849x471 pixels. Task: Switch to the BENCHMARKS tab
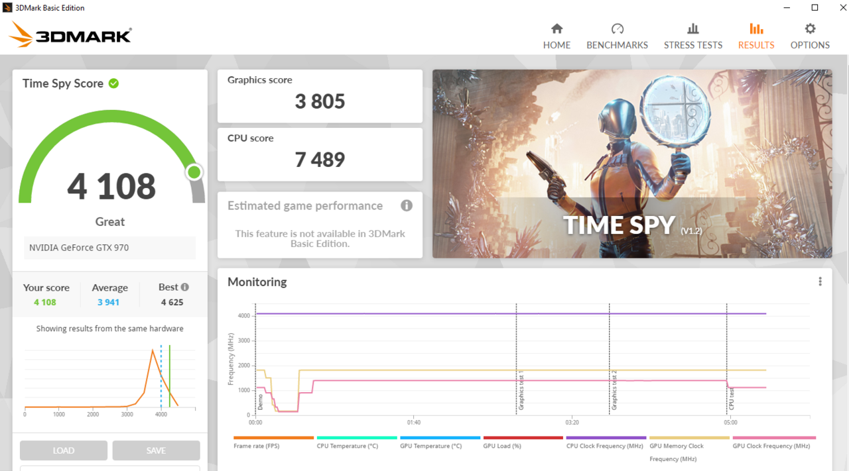point(617,36)
